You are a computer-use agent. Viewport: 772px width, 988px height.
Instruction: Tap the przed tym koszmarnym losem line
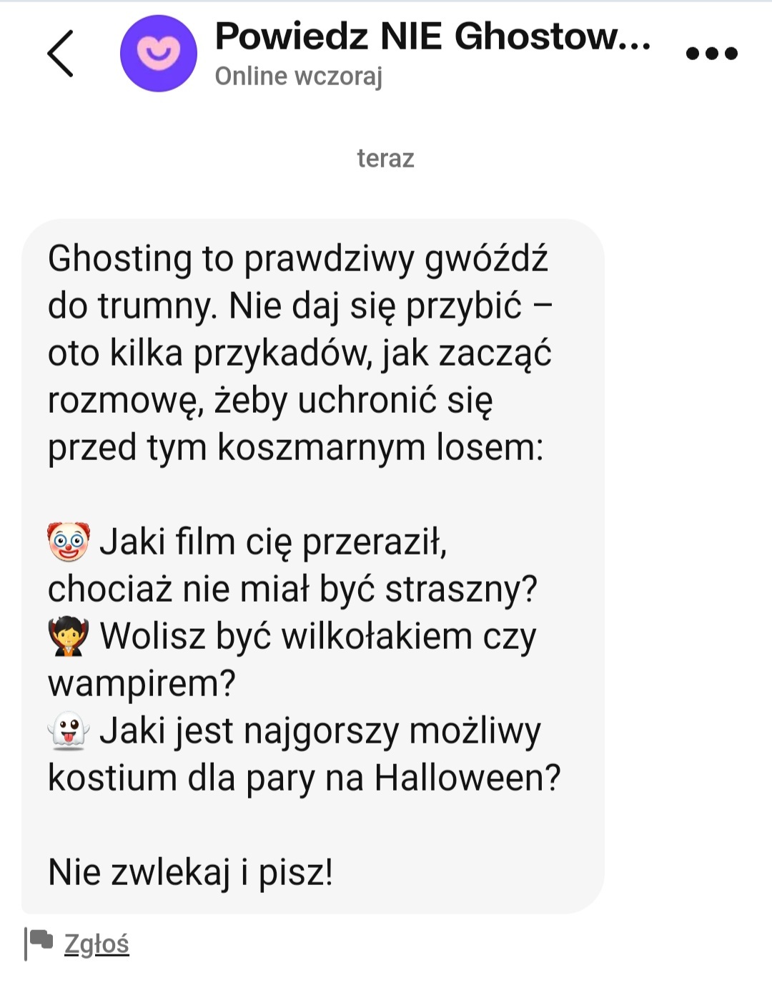pos(295,448)
